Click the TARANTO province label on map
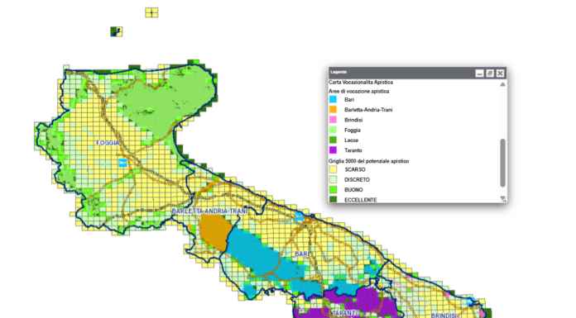Image resolution: width=576 pixels, height=318 pixels. point(346,313)
